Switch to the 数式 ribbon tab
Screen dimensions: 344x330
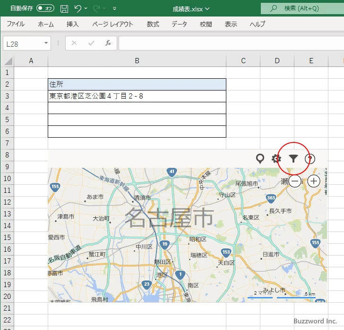pos(153,24)
